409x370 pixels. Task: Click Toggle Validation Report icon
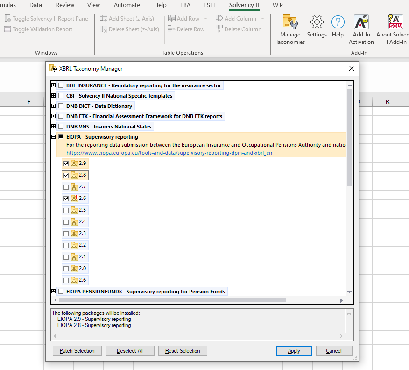point(7,29)
